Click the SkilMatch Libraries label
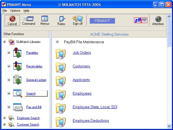 [28, 42]
